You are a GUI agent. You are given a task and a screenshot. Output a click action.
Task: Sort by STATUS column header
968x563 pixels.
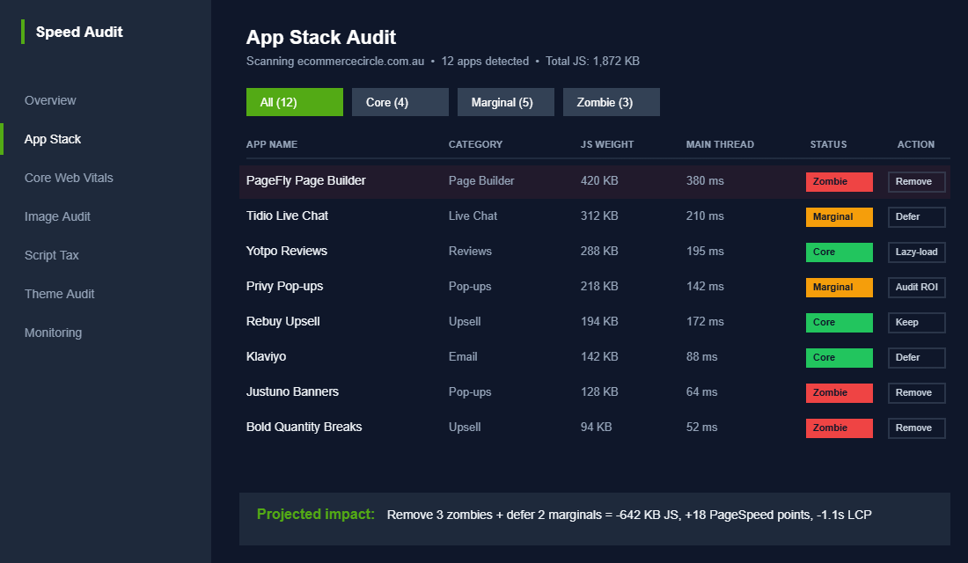tap(828, 144)
